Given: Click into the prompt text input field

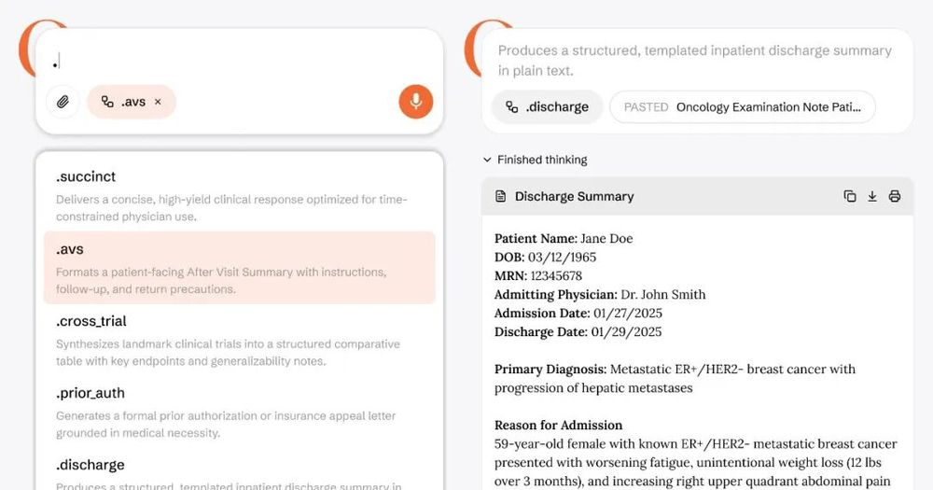Looking at the screenshot, I should [x=239, y=63].
